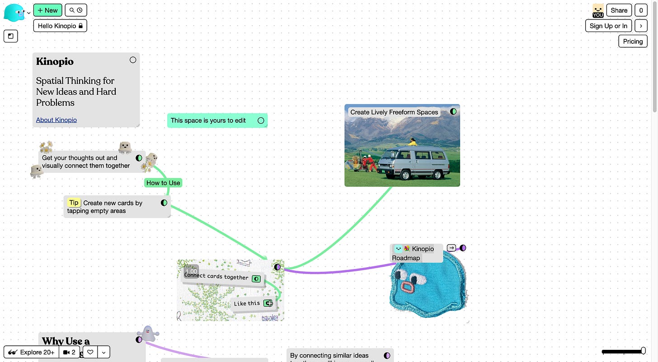This screenshot has height=362, width=658.
Task: Click connector on This space is yours card
Action: [x=261, y=121]
